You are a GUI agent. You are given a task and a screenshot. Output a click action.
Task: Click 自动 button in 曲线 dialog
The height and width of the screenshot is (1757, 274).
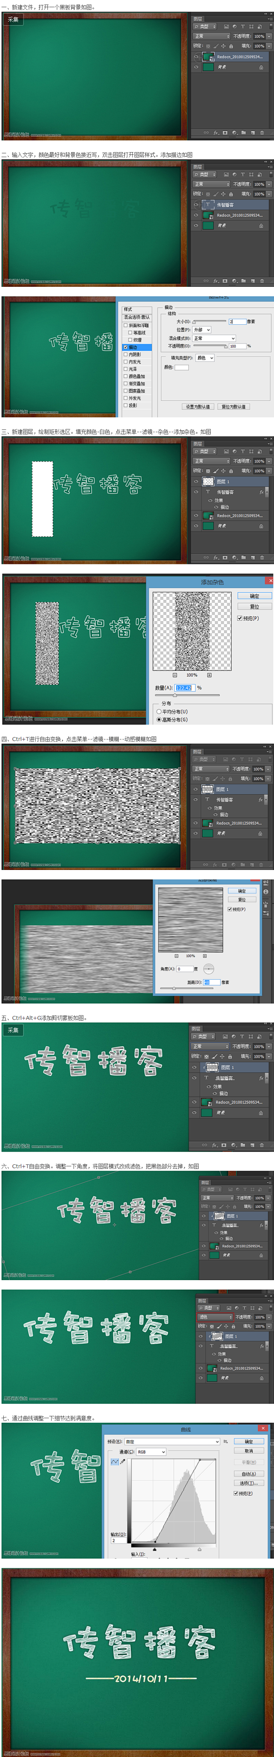coord(249,1474)
